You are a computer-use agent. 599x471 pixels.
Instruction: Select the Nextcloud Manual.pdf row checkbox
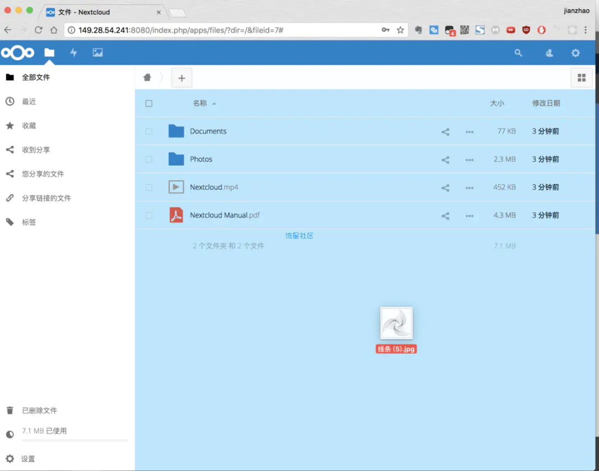(x=149, y=215)
